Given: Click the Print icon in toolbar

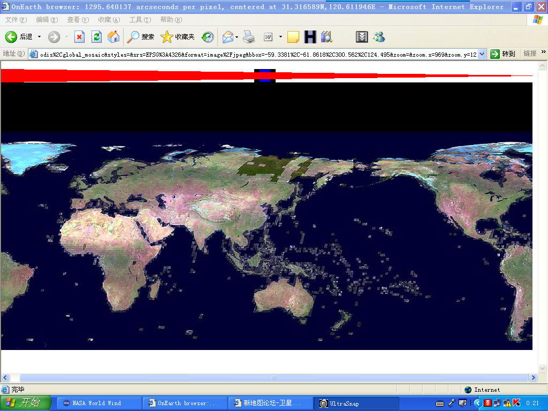Looking at the screenshot, I should (x=249, y=37).
